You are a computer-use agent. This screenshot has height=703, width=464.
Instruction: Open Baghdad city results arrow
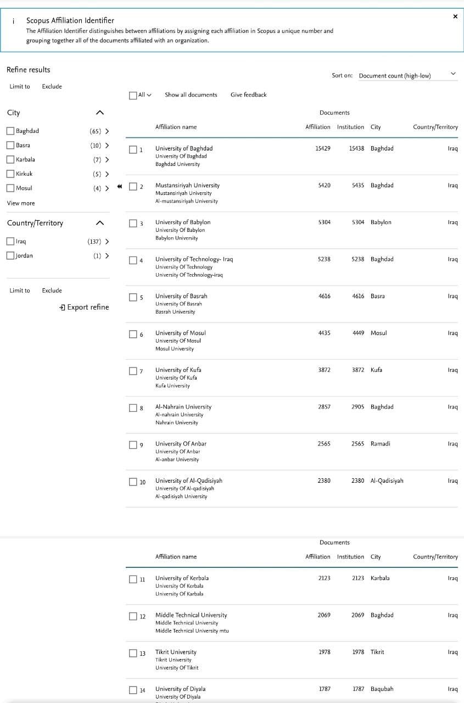(107, 131)
